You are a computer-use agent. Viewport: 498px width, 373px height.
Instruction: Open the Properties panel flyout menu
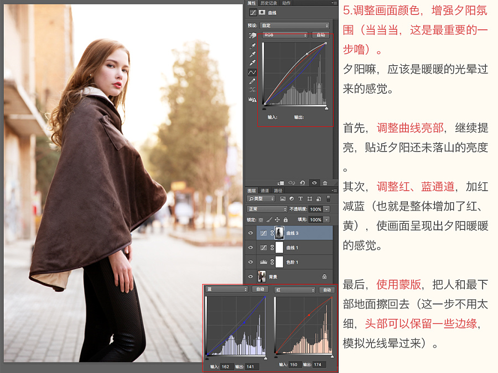pos(334,3)
